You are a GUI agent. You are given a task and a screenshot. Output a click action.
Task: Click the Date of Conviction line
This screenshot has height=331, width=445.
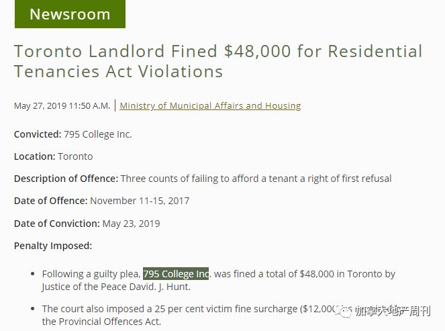87,224
